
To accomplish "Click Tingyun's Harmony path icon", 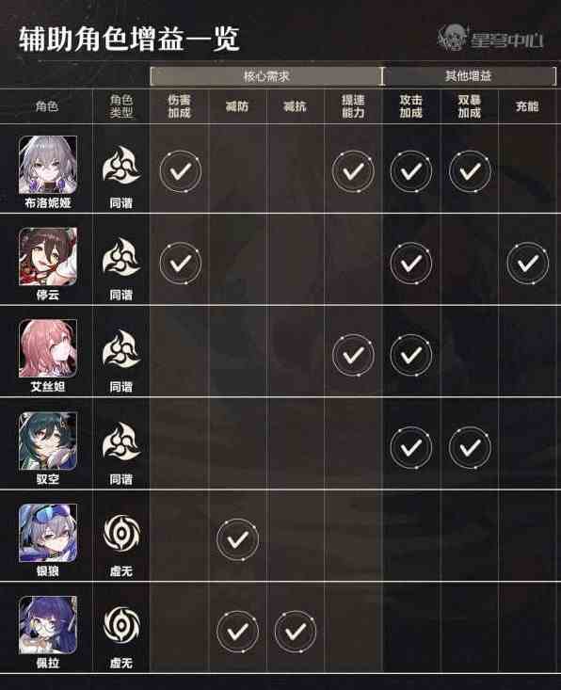I will click(121, 257).
